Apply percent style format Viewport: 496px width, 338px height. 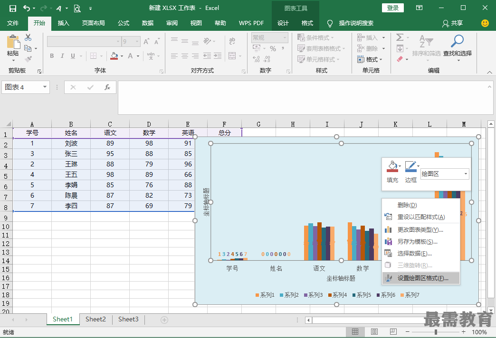click(x=273, y=49)
